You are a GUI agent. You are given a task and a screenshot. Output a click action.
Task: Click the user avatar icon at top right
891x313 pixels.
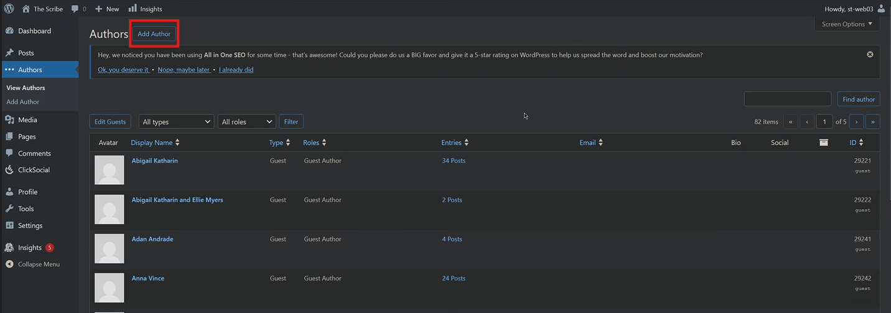(x=881, y=9)
